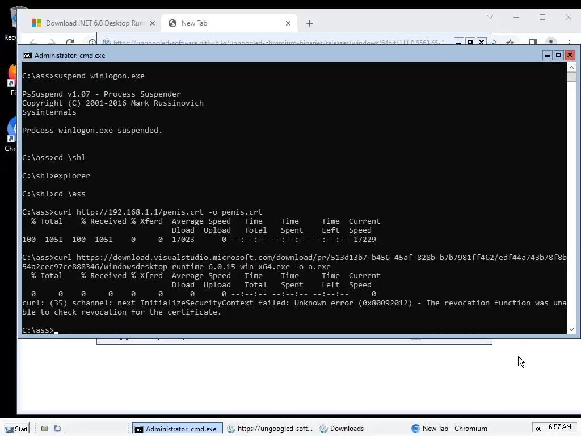Close the Administrator cmd.exe window
Screen dimensions: 581x436
pos(570,55)
